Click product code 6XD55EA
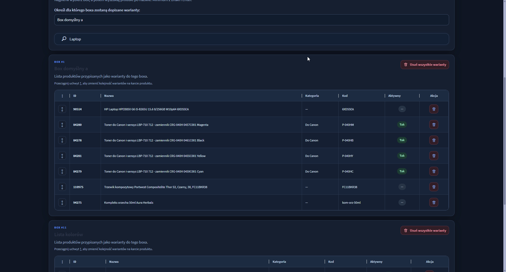Screen dimensions: 506x272 coord(348,109)
